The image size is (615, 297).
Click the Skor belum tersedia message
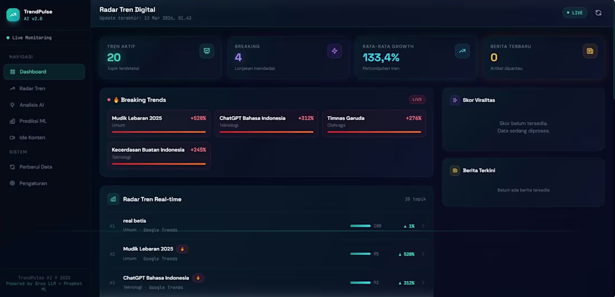click(x=523, y=127)
